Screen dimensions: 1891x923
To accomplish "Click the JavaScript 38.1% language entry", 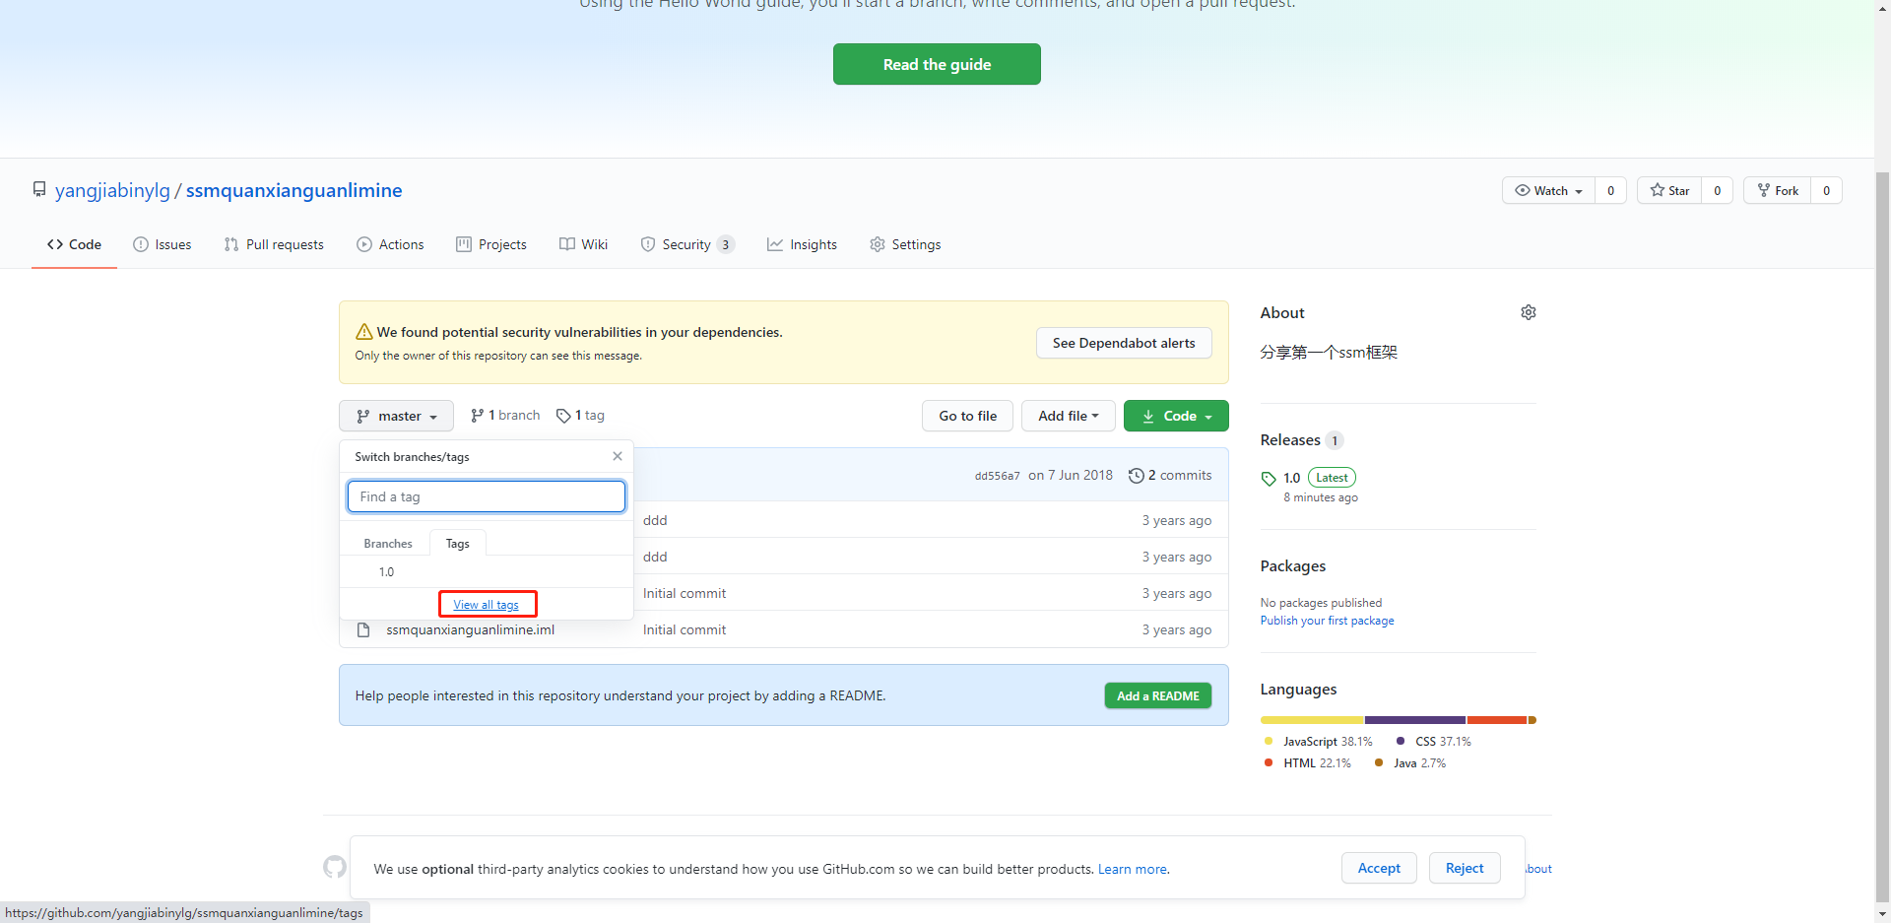I will coord(1318,742).
